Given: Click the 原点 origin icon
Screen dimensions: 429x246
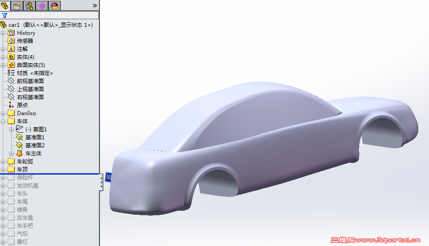Looking at the screenshot, I should click(x=11, y=105).
